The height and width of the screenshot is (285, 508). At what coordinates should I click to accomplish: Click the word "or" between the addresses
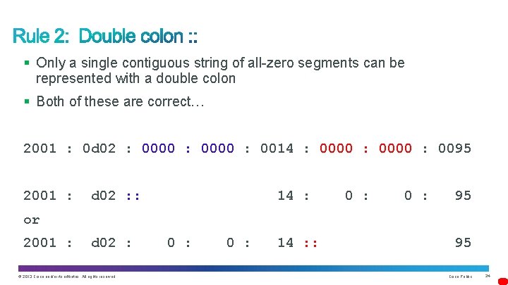click(x=32, y=220)
